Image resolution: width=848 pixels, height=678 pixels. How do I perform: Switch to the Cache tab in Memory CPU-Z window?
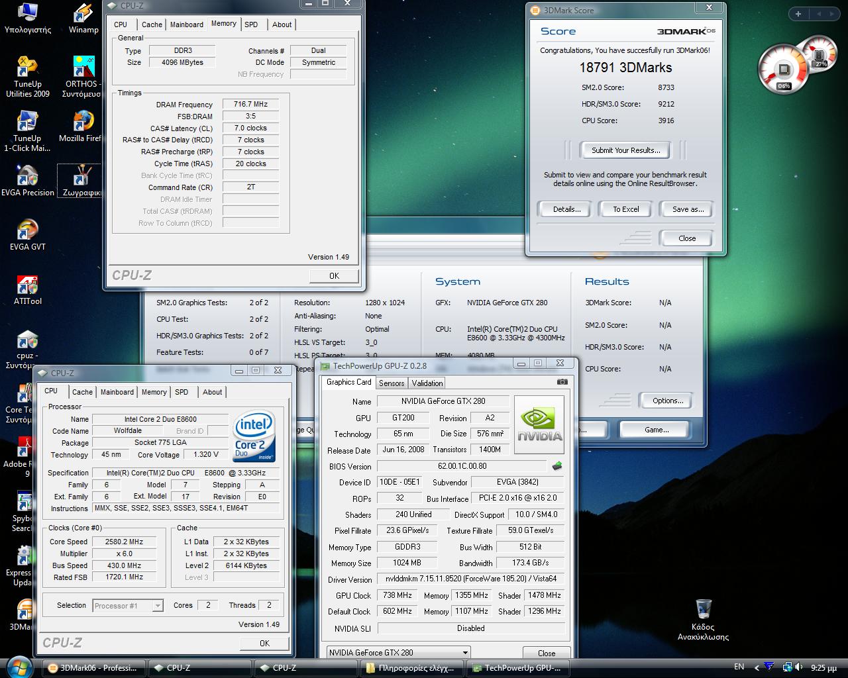tap(152, 24)
